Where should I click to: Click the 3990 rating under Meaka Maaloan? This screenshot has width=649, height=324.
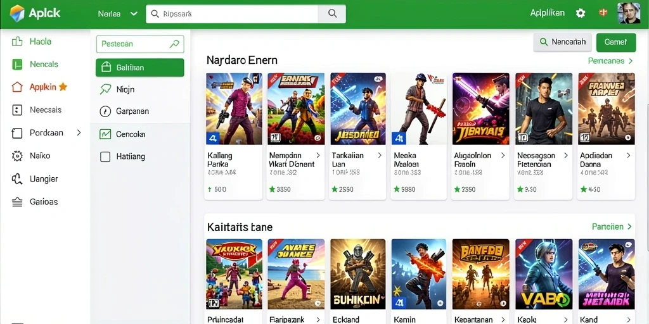[404, 189]
